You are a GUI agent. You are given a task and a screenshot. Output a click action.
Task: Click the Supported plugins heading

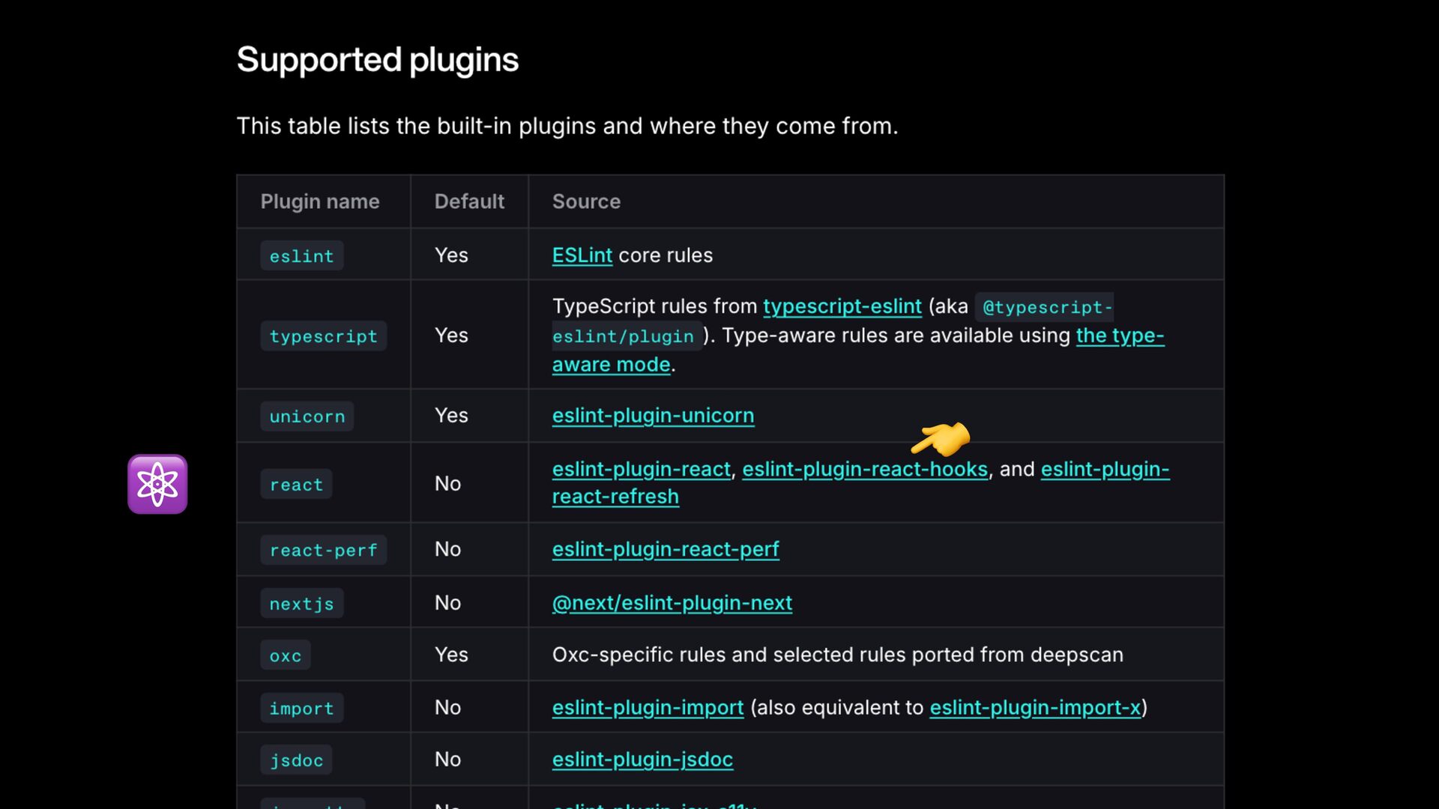click(377, 60)
